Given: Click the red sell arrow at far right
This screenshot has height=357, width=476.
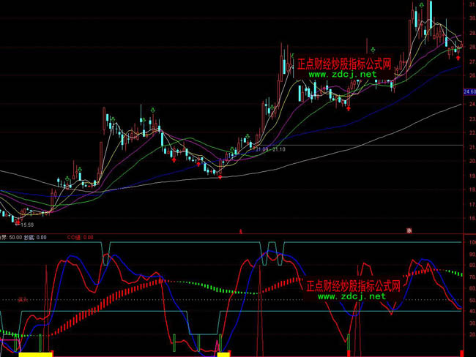Looking at the screenshot, I should point(458,56).
